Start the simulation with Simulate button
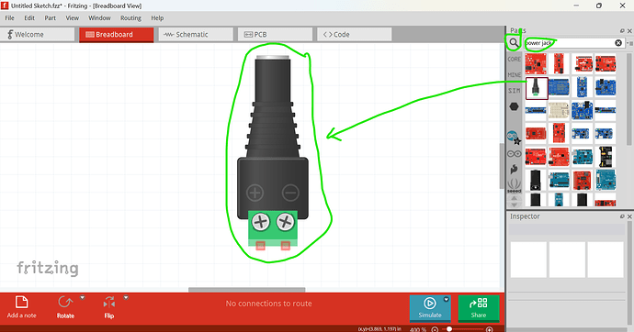634x332 pixels. pos(430,308)
